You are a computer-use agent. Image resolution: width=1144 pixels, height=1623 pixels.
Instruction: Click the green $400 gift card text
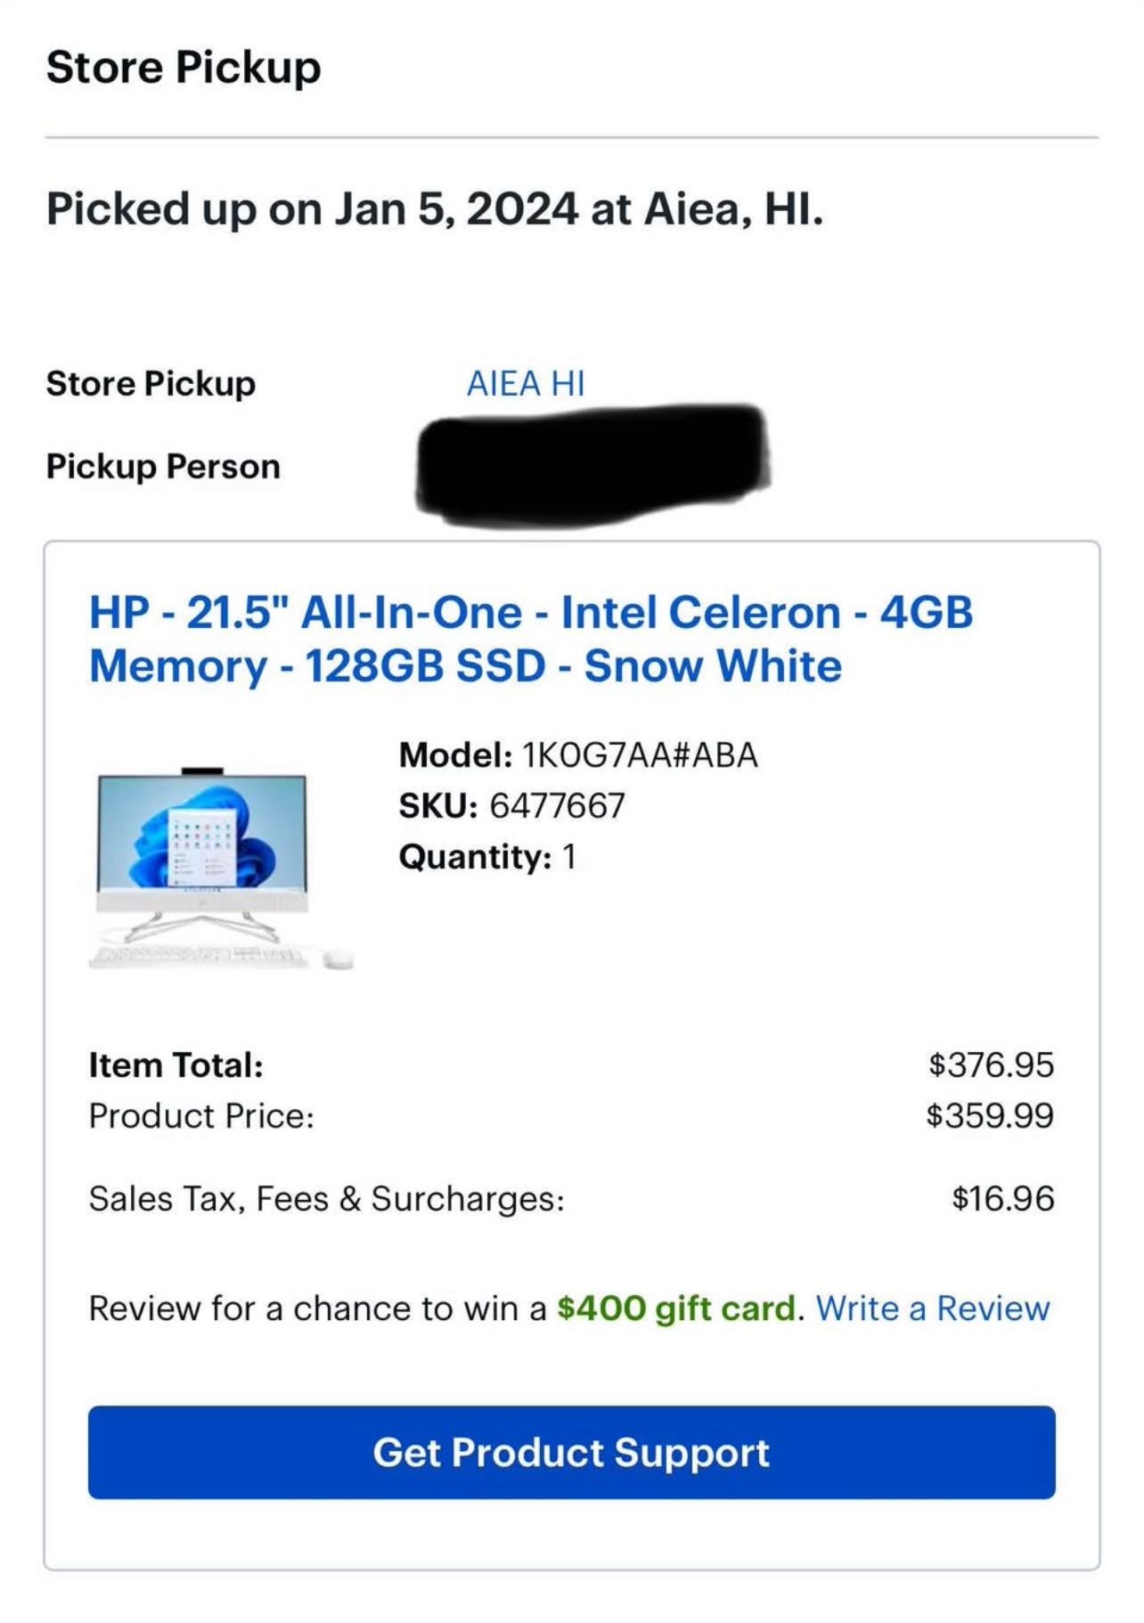pyautogui.click(x=676, y=1308)
